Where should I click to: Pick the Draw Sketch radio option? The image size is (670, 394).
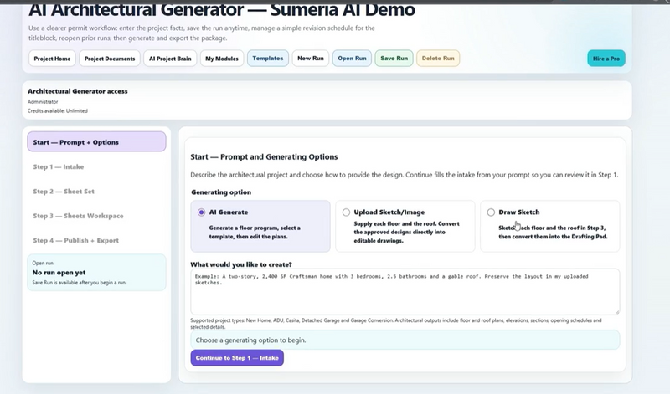[x=491, y=212]
